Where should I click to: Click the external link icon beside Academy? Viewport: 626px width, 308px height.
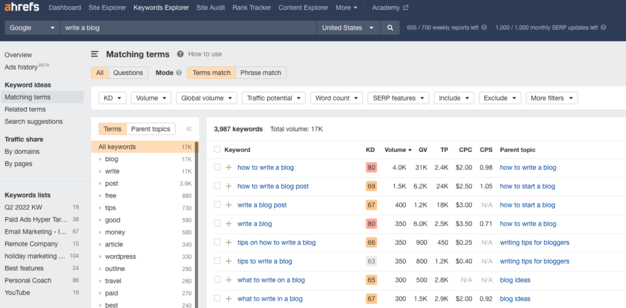point(406,7)
